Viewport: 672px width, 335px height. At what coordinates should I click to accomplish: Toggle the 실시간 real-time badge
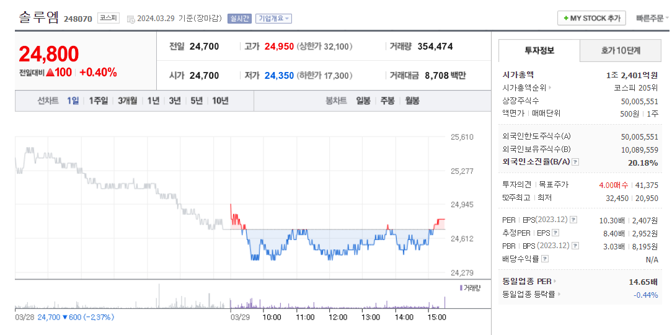tap(239, 19)
